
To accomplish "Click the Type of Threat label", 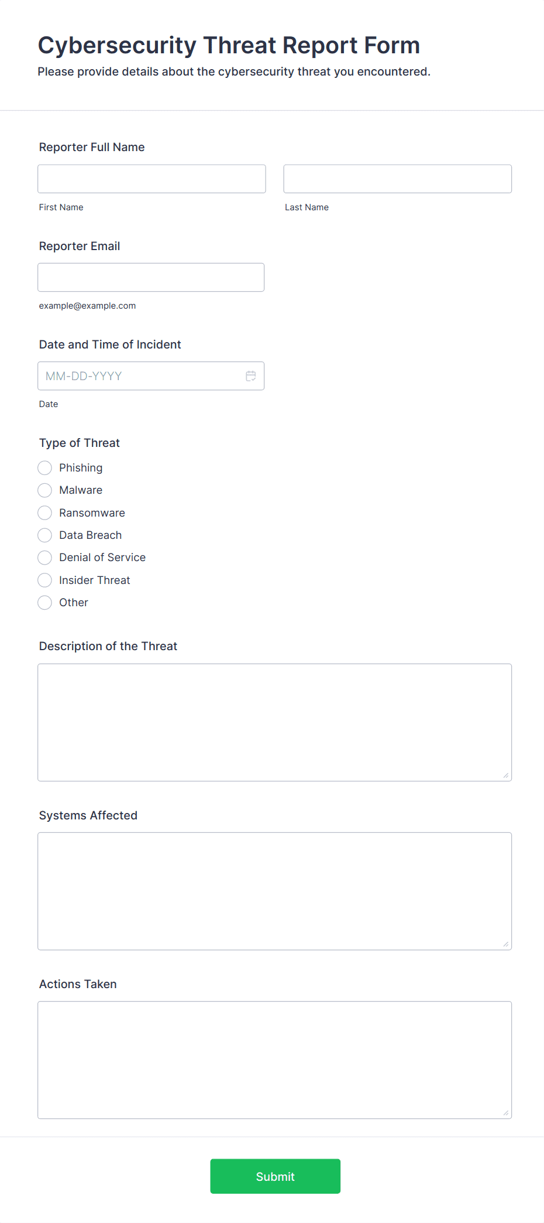I will (80, 443).
